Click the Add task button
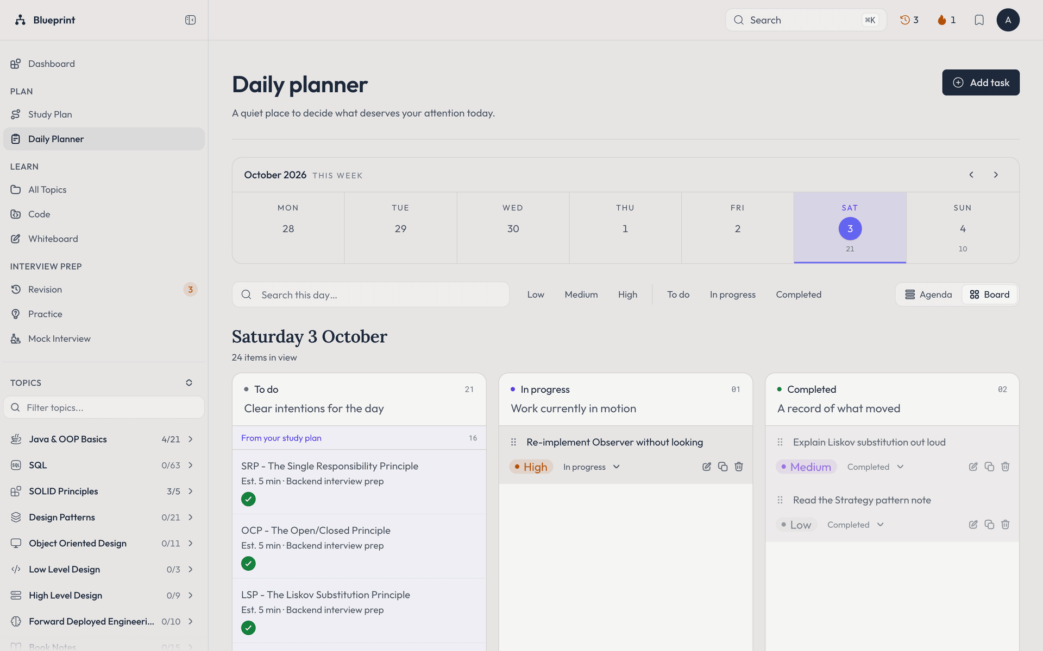1043x651 pixels. pos(981,82)
